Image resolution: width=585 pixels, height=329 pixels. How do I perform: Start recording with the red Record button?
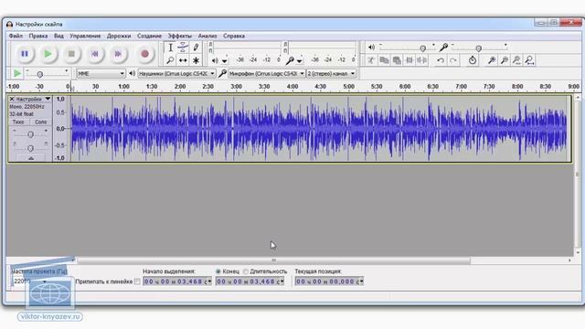pyautogui.click(x=144, y=54)
